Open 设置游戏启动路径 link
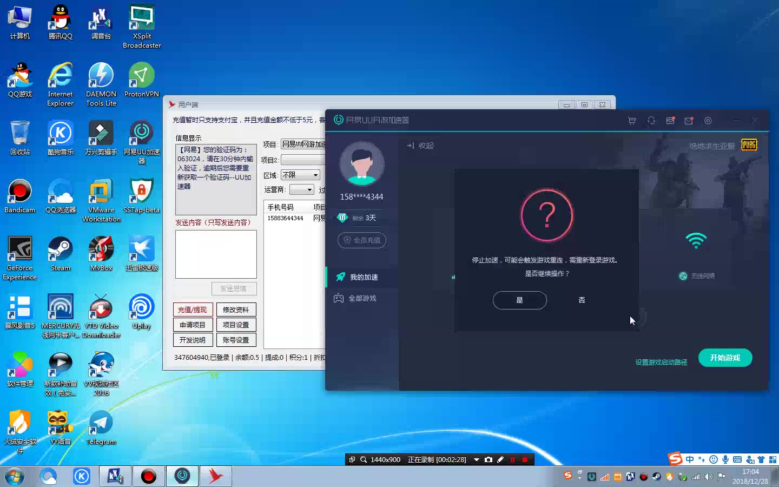Viewport: 779px width, 487px height. [x=661, y=362]
